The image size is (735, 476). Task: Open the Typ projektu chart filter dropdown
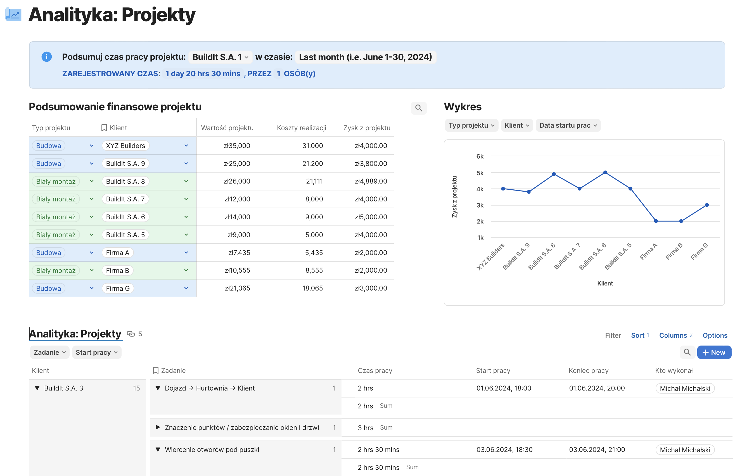[471, 125]
